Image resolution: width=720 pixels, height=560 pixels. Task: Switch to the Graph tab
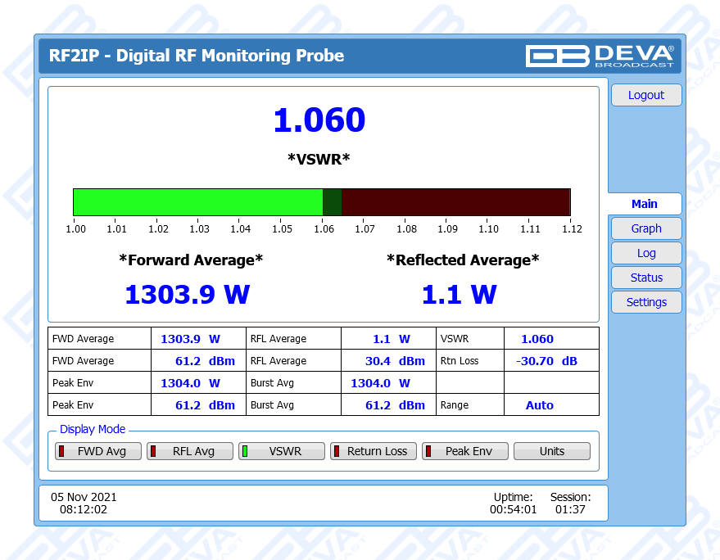[645, 228]
